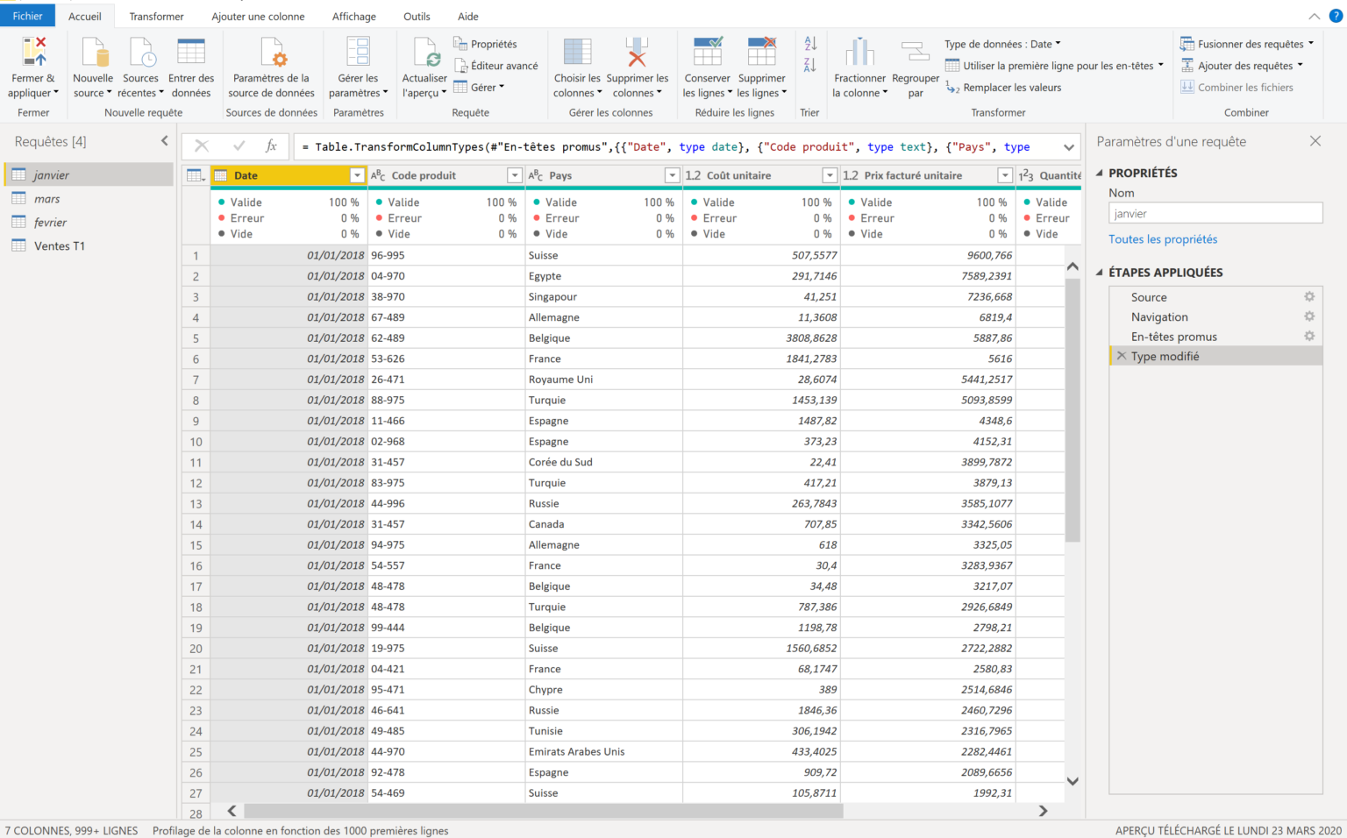This screenshot has height=838, width=1347.
Task: Open Code produit column filter dropdown
Action: (515, 175)
